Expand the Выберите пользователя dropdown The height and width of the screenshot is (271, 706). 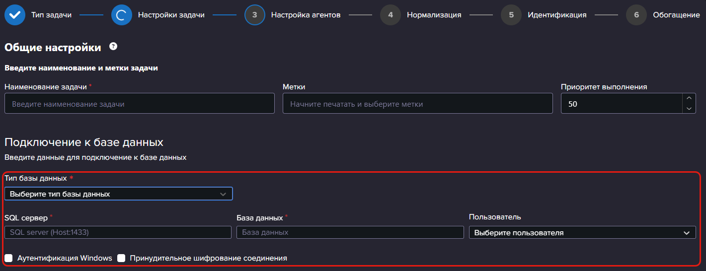(582, 232)
